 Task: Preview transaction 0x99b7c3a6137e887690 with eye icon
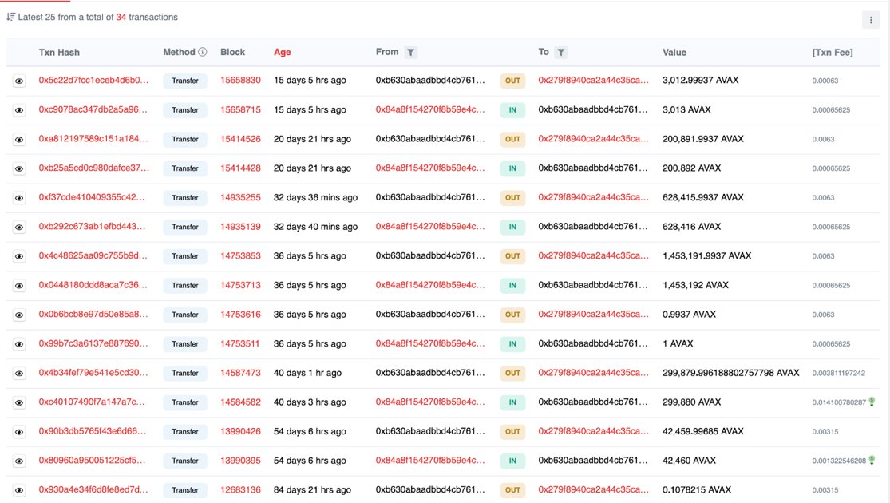pyautogui.click(x=19, y=345)
